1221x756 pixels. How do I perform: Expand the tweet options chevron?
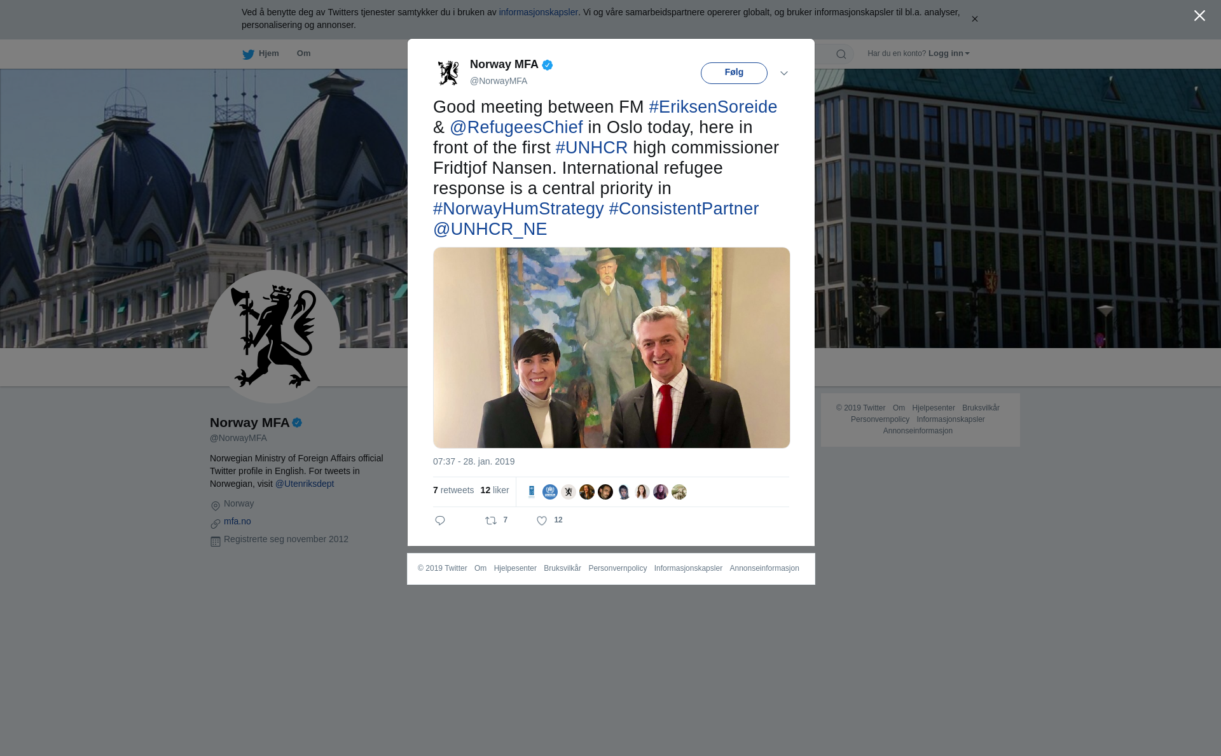(x=784, y=73)
